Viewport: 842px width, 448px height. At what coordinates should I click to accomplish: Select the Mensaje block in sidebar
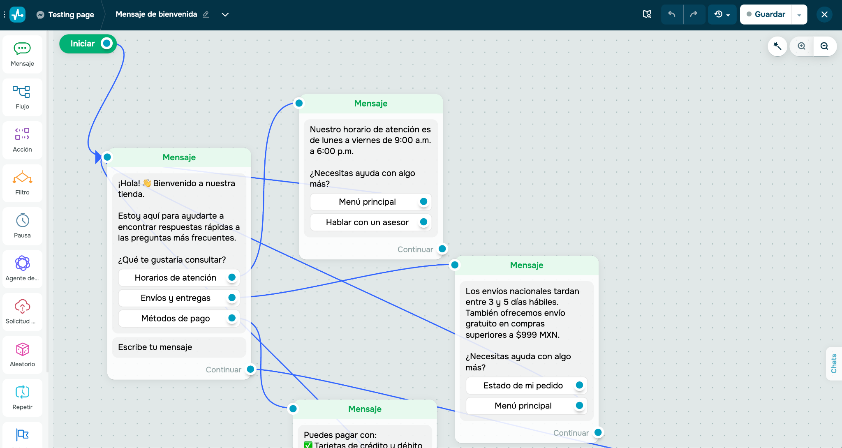coord(22,55)
